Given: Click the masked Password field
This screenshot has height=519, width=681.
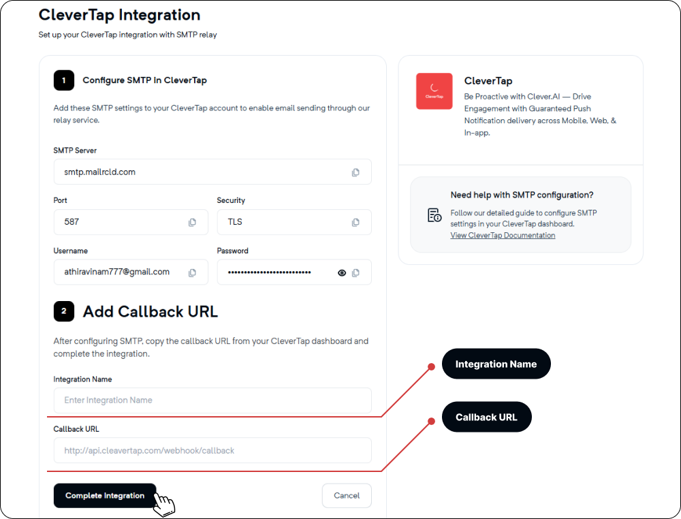Looking at the screenshot, I should click(294, 272).
